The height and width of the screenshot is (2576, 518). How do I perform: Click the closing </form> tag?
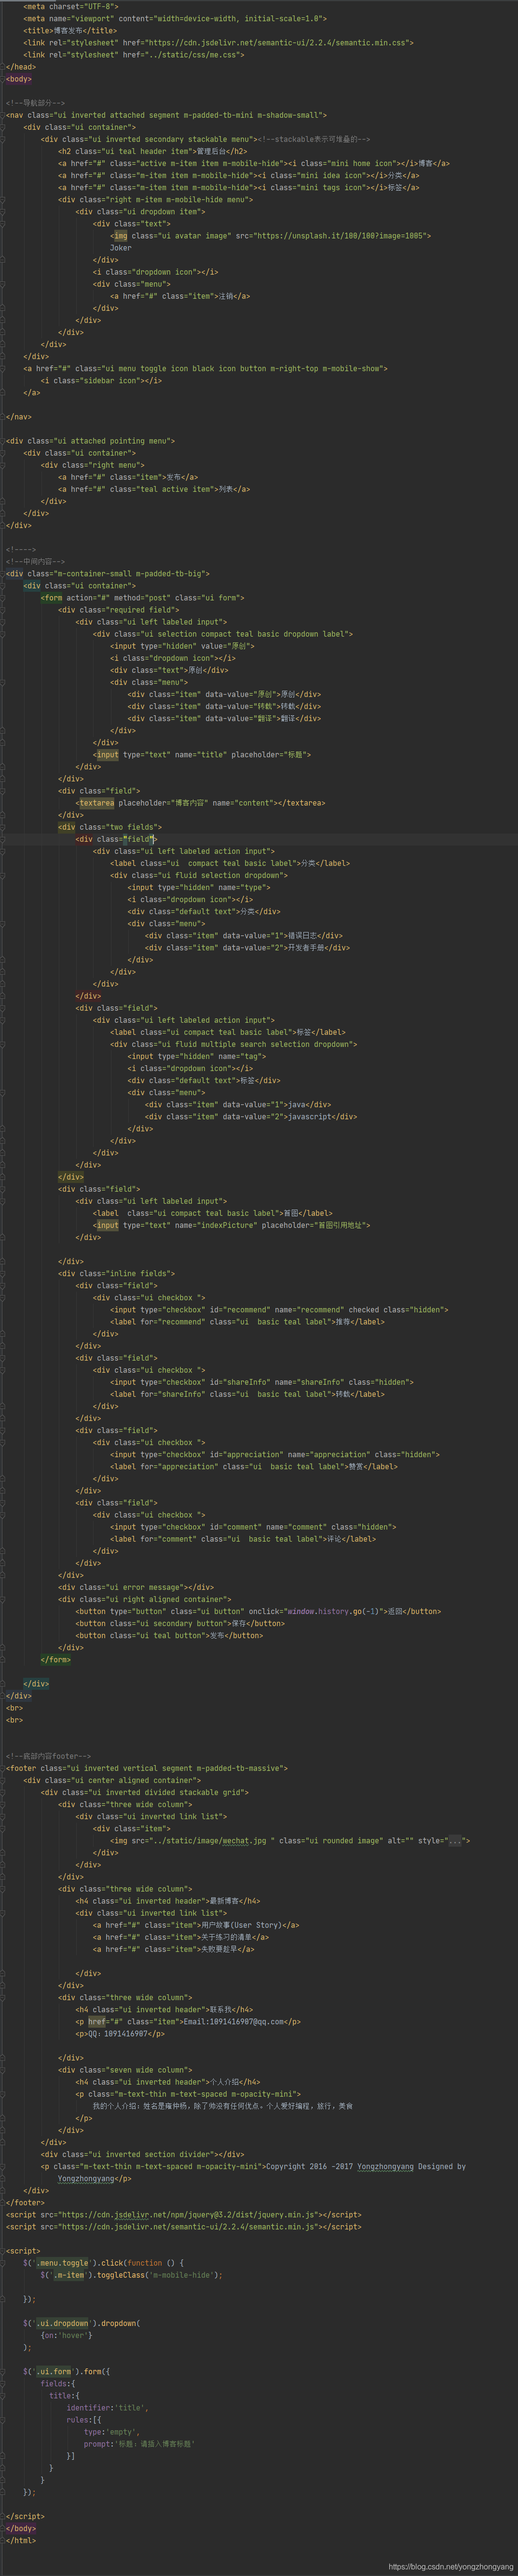(56, 1660)
